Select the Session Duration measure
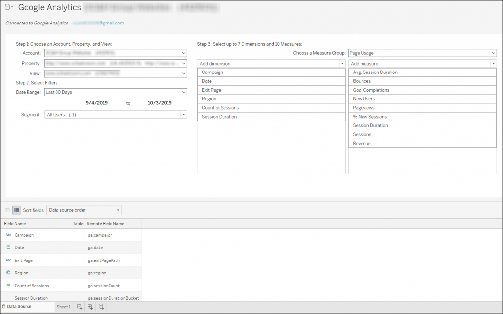The image size is (503, 314). tap(422, 126)
